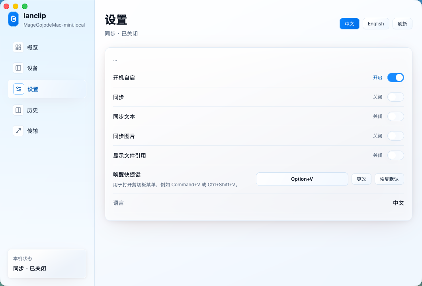Enable the 显示文件引用 toggle switch
Viewport: 422px width, 286px height.
396,155
